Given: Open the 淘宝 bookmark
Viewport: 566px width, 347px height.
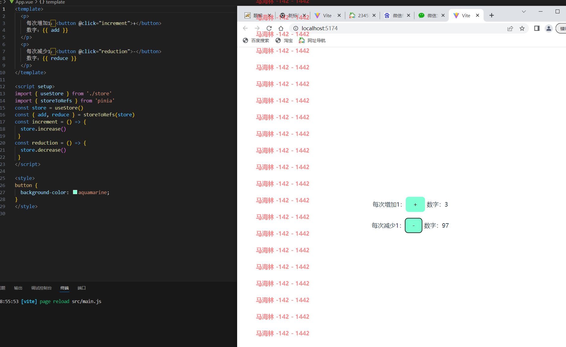Looking at the screenshot, I should pos(284,40).
